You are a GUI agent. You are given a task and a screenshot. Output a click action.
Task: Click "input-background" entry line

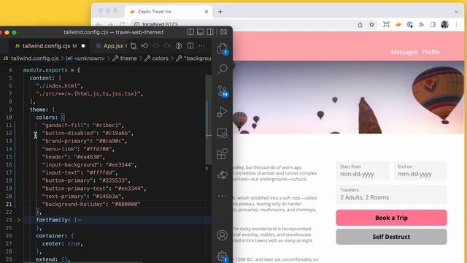coord(89,164)
